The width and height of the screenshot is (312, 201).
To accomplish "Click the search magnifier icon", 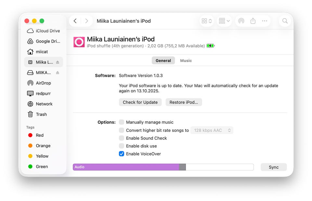I will (285, 21).
